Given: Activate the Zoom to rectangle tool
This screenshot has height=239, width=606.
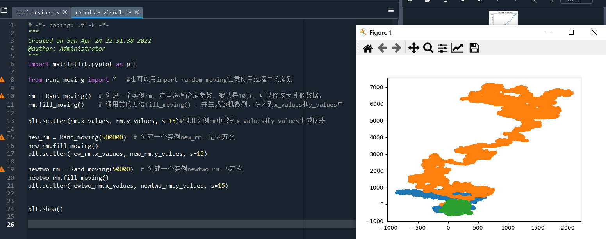Looking at the screenshot, I should tap(428, 48).
